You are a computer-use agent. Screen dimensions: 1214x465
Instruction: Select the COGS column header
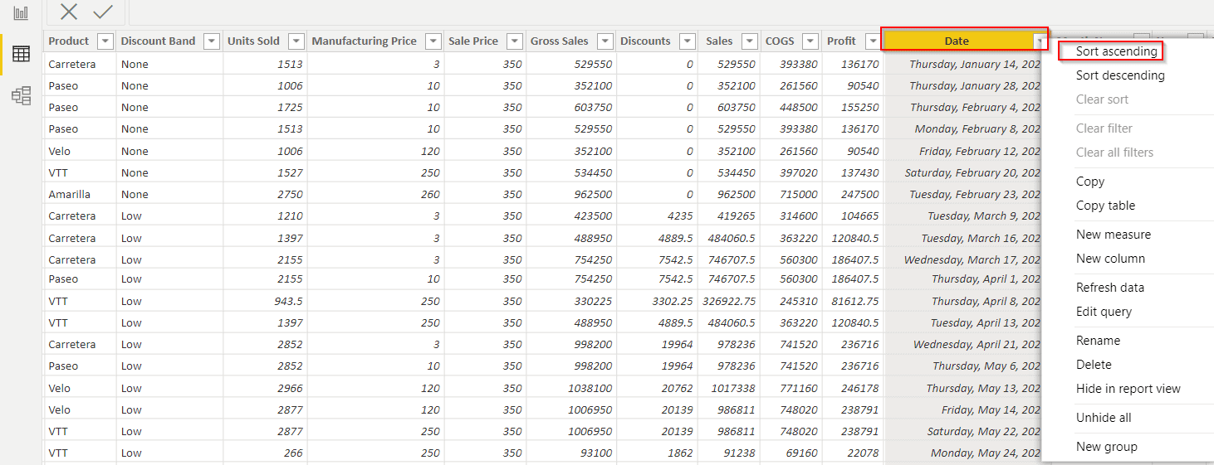coord(780,41)
